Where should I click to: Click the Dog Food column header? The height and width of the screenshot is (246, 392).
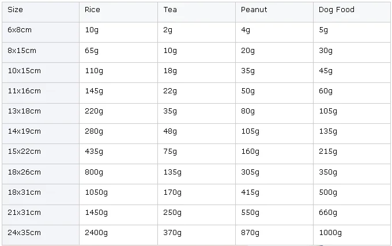point(337,10)
